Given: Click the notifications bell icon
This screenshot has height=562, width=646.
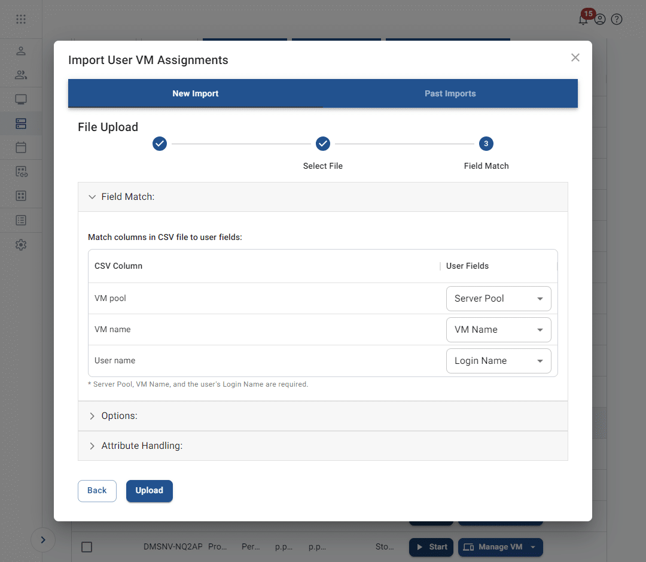Looking at the screenshot, I should click(x=583, y=20).
